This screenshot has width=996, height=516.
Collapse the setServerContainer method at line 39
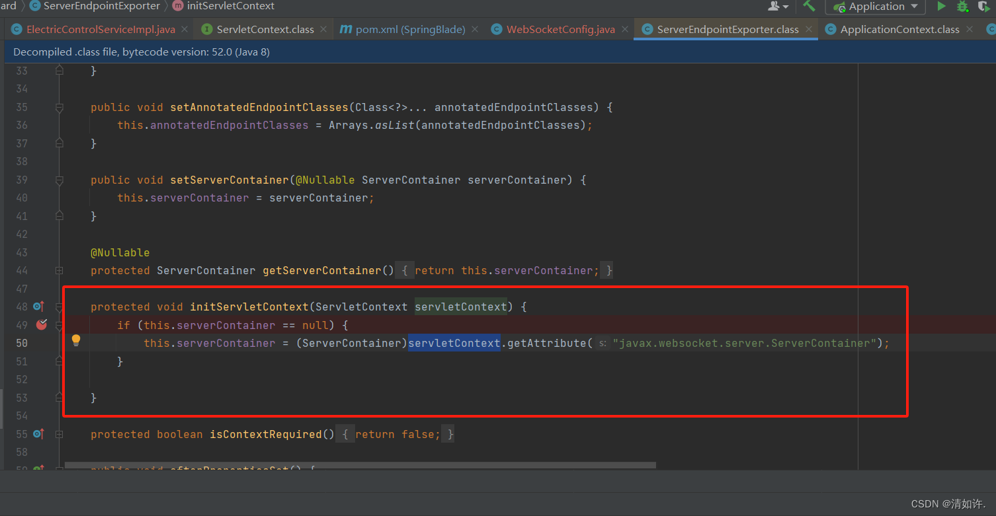click(60, 180)
